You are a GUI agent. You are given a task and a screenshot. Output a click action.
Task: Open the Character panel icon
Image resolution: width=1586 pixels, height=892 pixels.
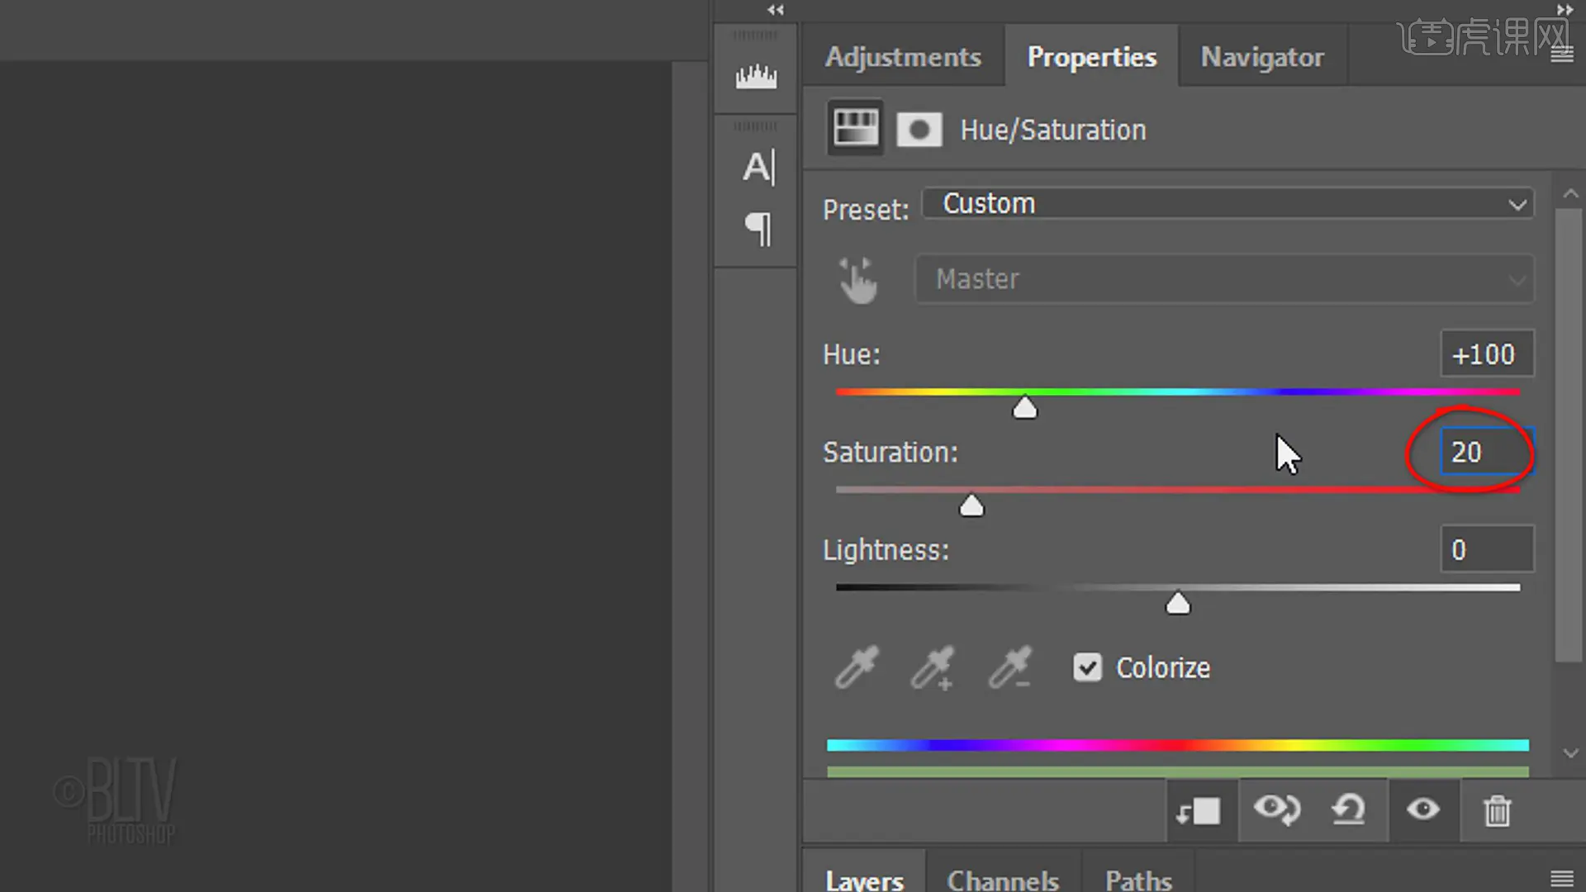coord(758,168)
